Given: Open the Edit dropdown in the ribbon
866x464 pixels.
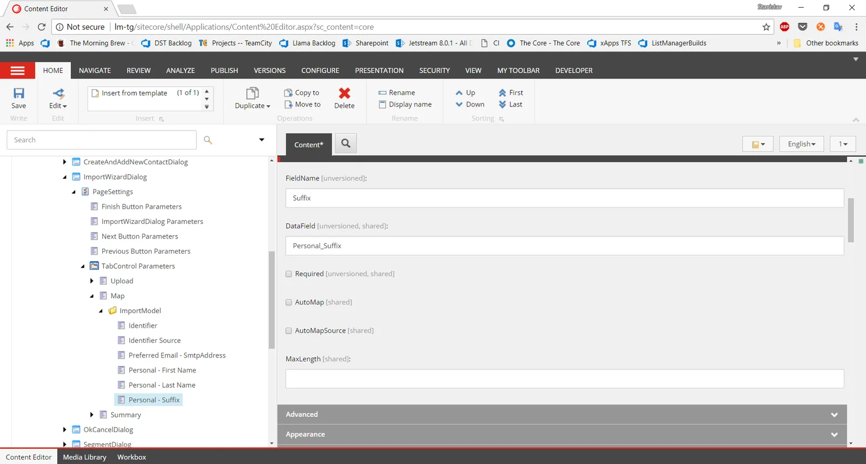Looking at the screenshot, I should point(58,105).
